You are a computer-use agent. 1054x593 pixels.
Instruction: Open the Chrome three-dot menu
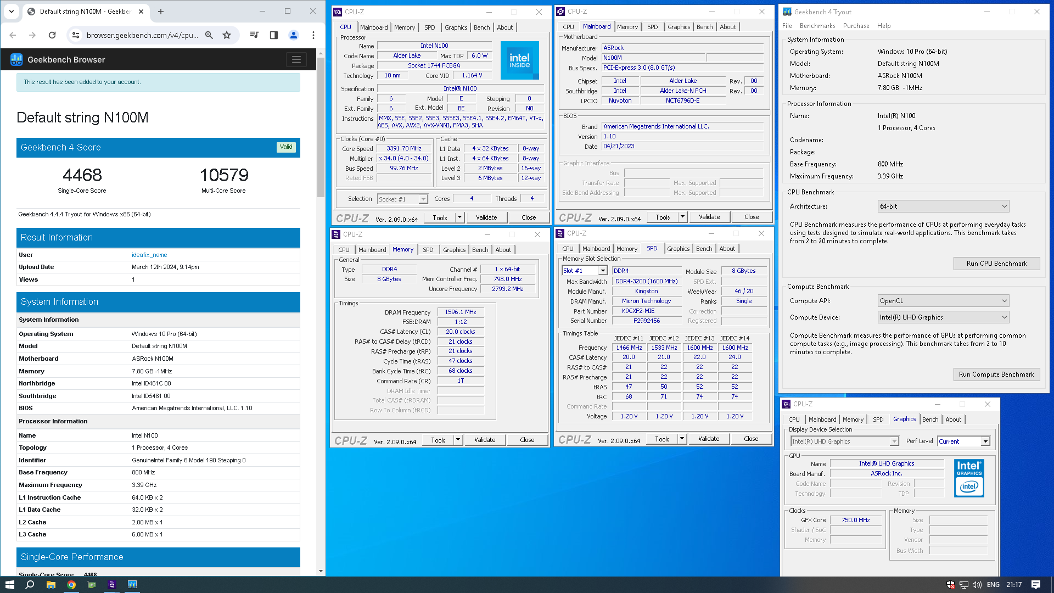click(313, 35)
